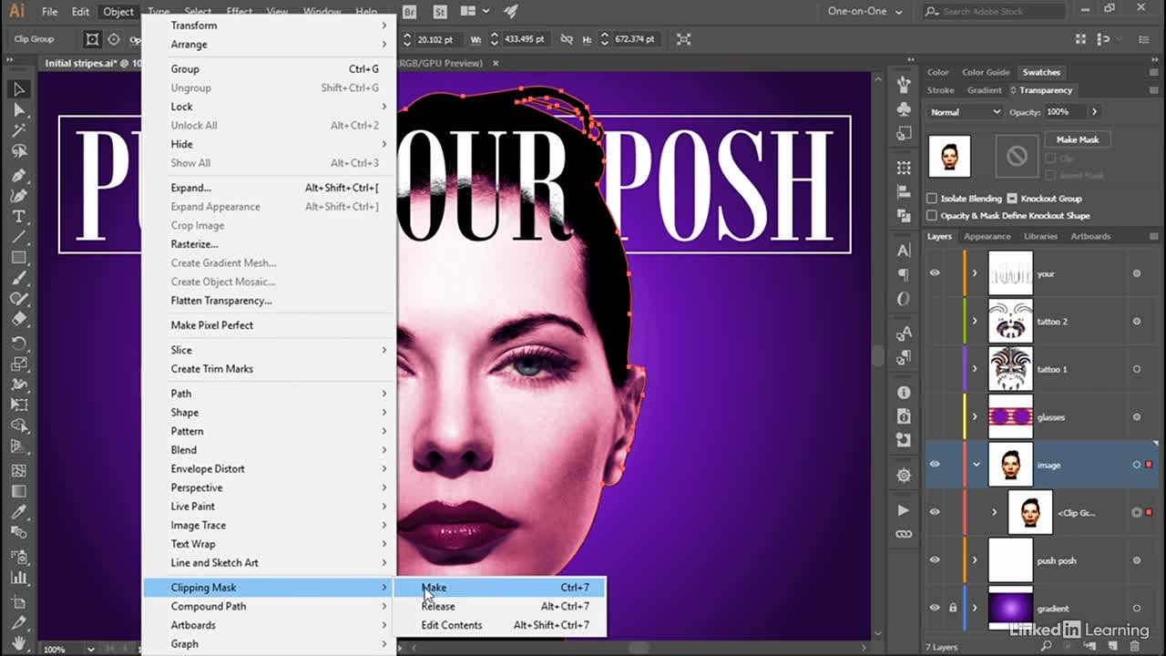1166x656 pixels.
Task: Hide the 'push posh' layer
Action: [x=935, y=560]
